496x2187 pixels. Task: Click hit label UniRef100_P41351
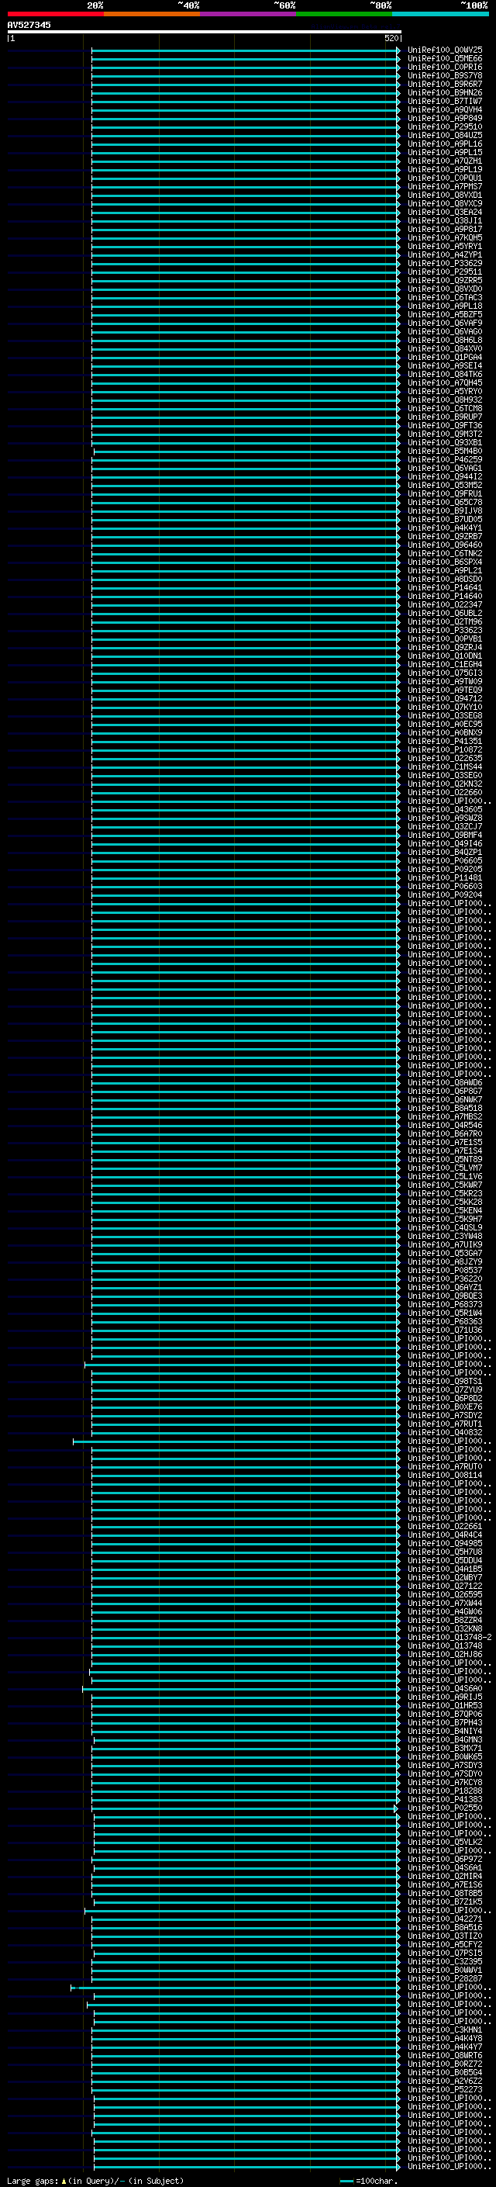(445, 741)
